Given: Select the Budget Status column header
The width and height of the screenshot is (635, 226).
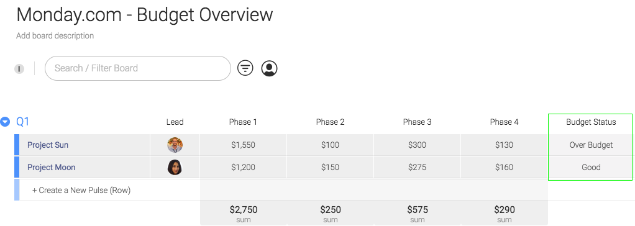Looking at the screenshot, I should pyautogui.click(x=591, y=122).
